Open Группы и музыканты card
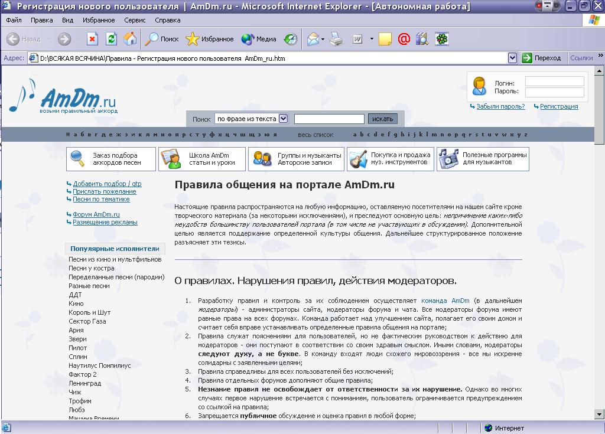Screen dimensions: 605x434 [x=296, y=159]
